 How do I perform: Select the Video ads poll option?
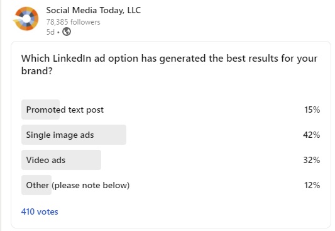(x=170, y=160)
